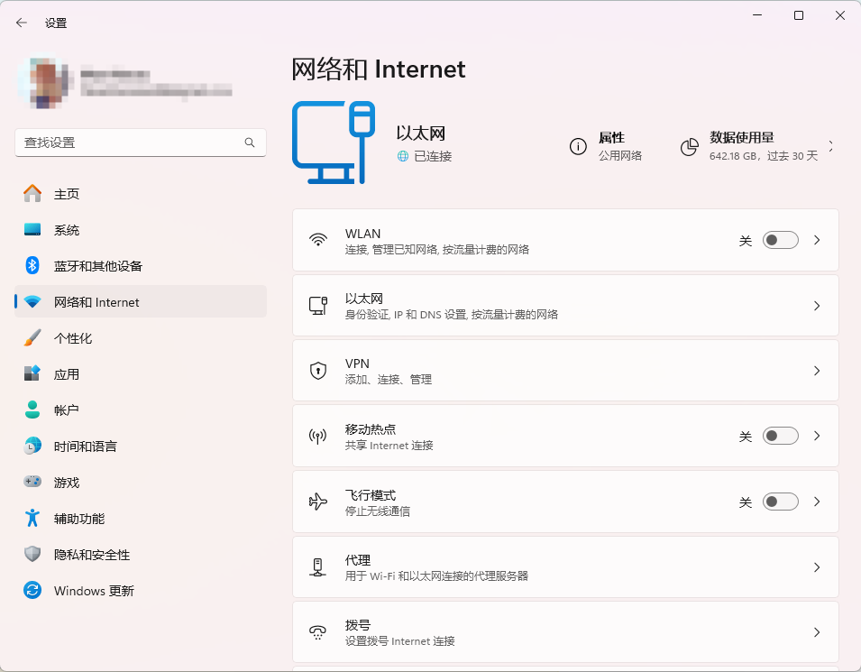Click the mobile hotspot antenna icon
Viewport: 861px width, 672px height.
pyautogui.click(x=318, y=437)
